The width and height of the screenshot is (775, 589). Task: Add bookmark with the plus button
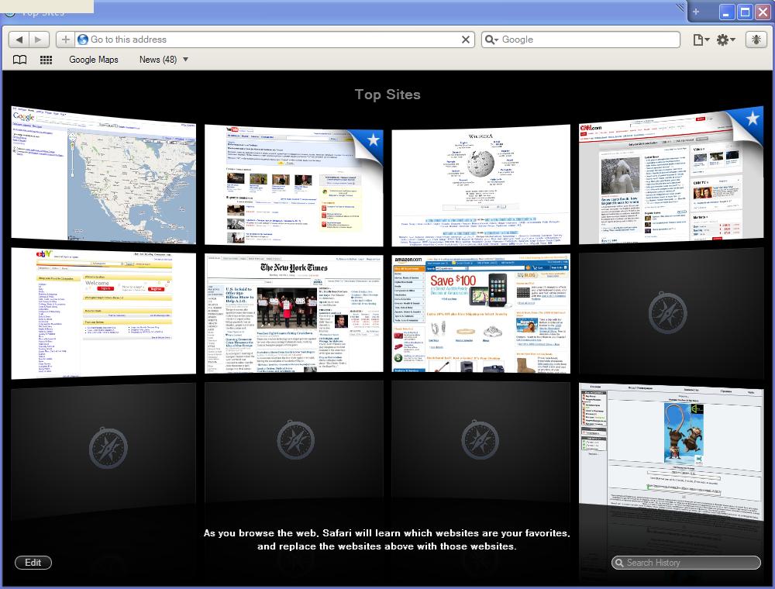tap(65, 40)
